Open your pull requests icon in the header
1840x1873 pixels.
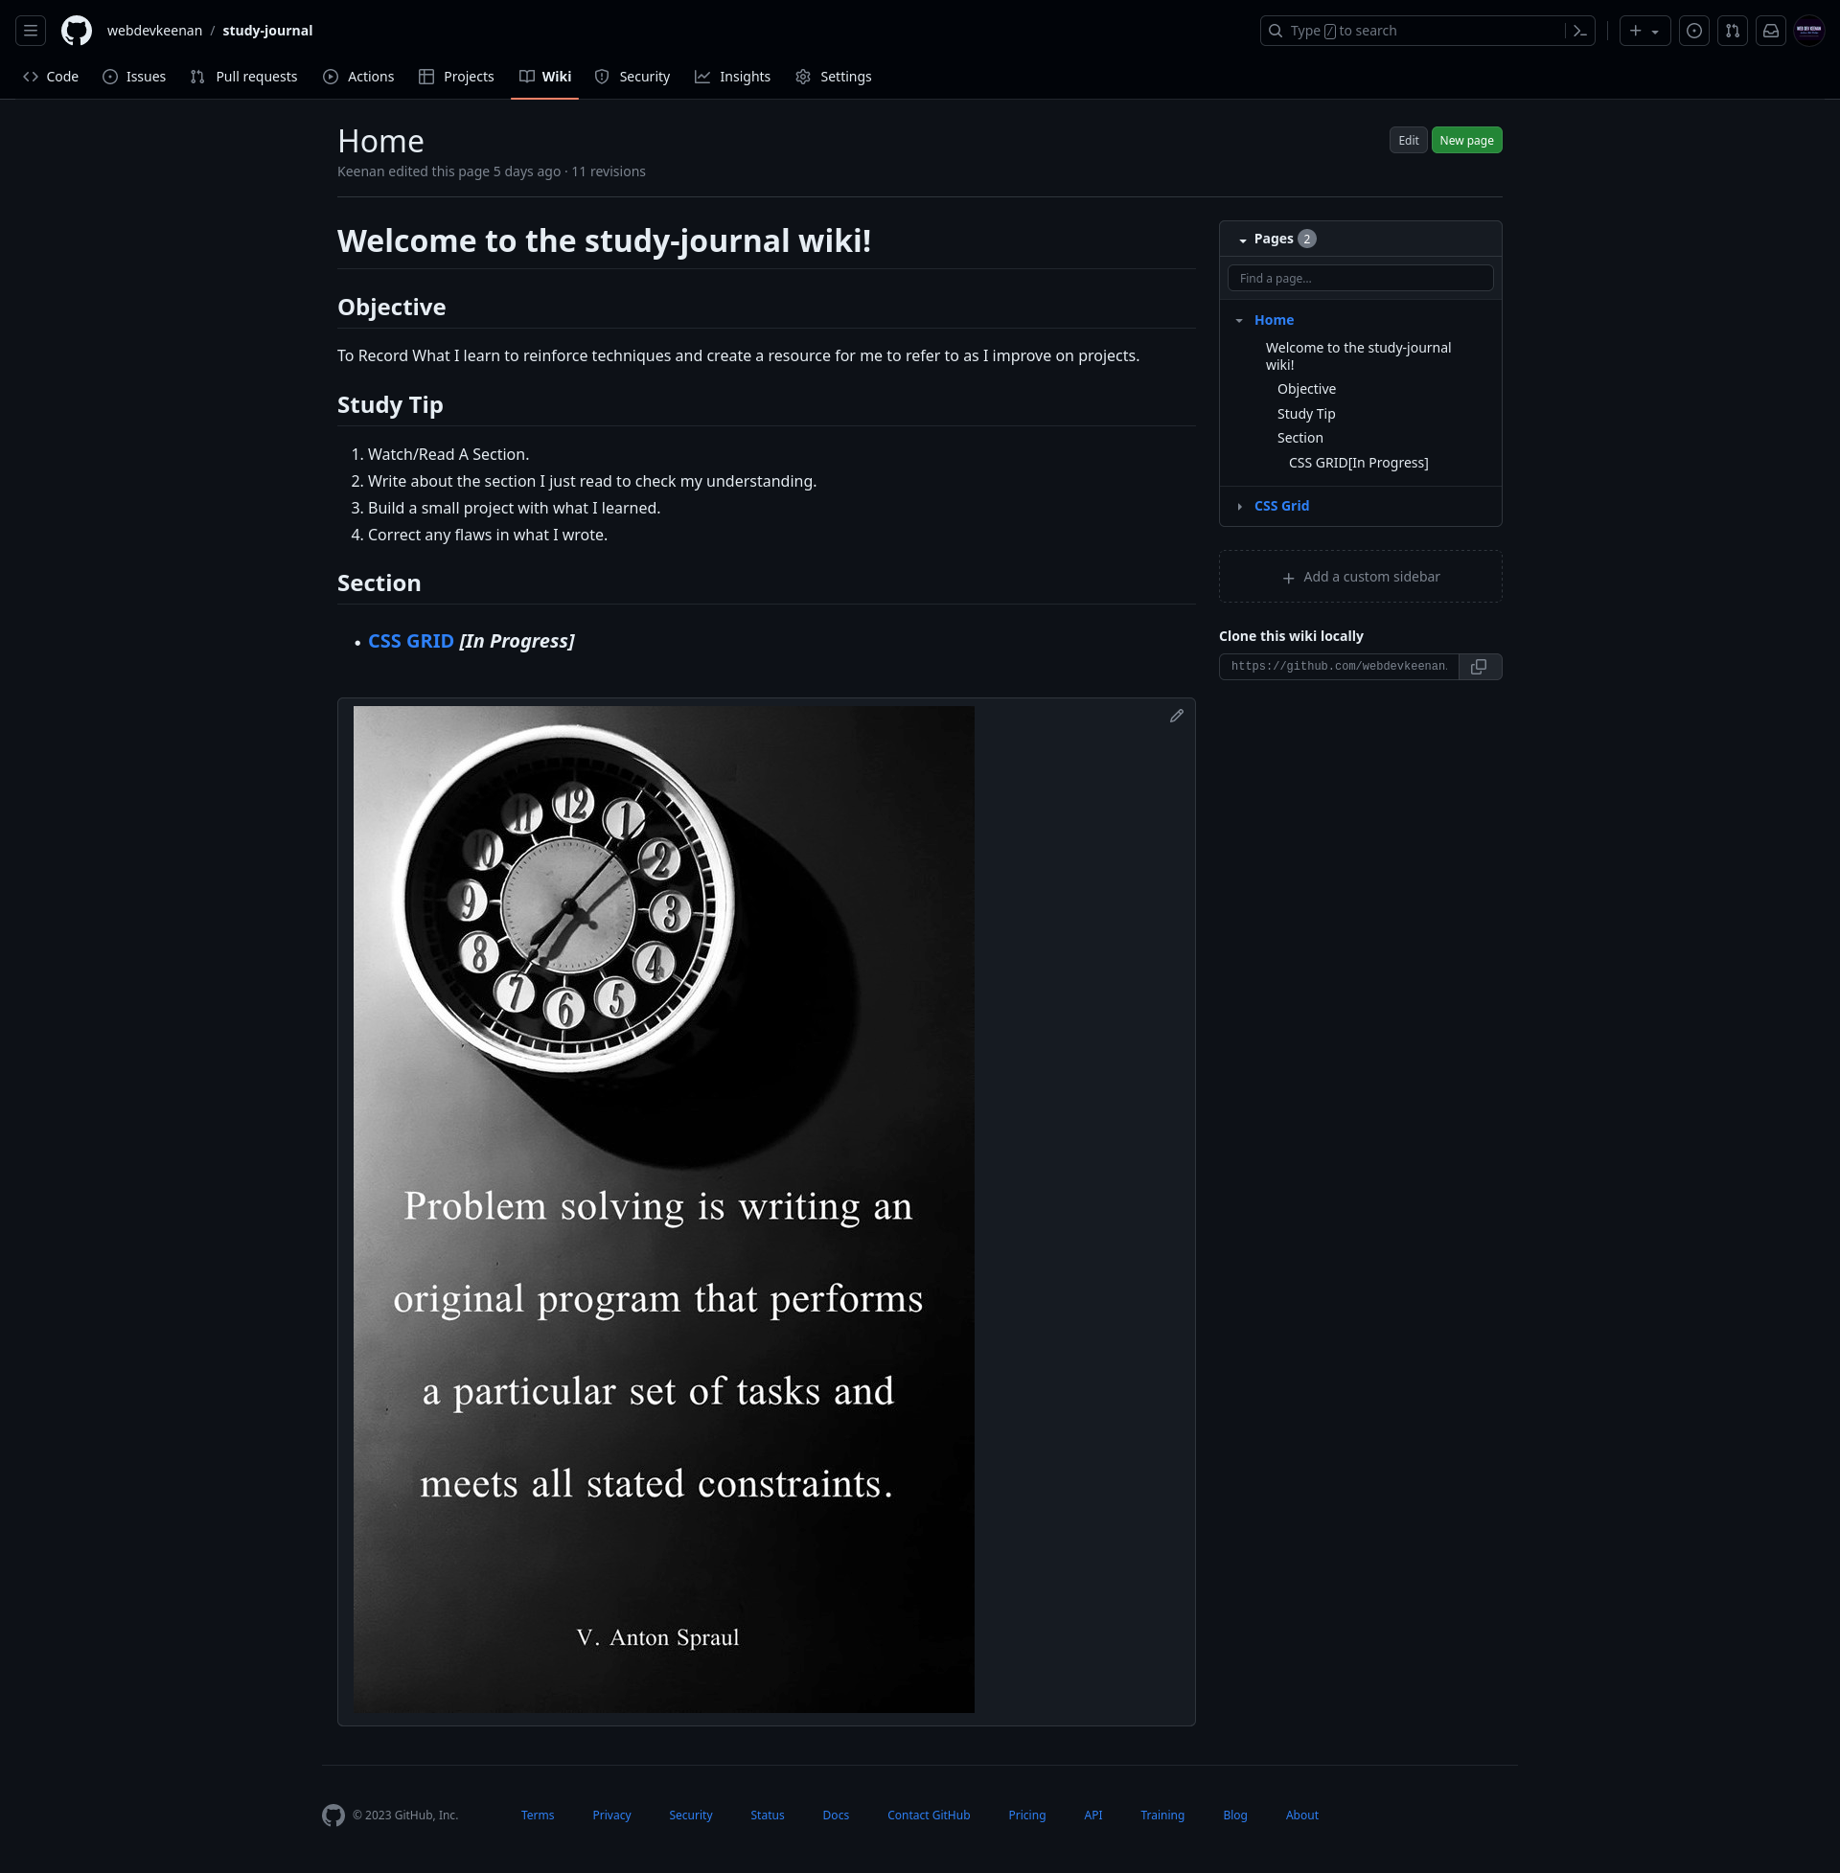coord(1732,30)
